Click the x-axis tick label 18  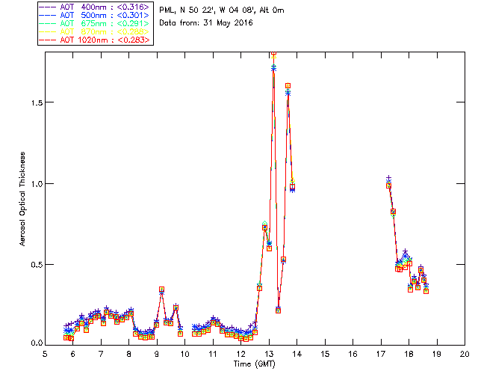[x=409, y=354]
